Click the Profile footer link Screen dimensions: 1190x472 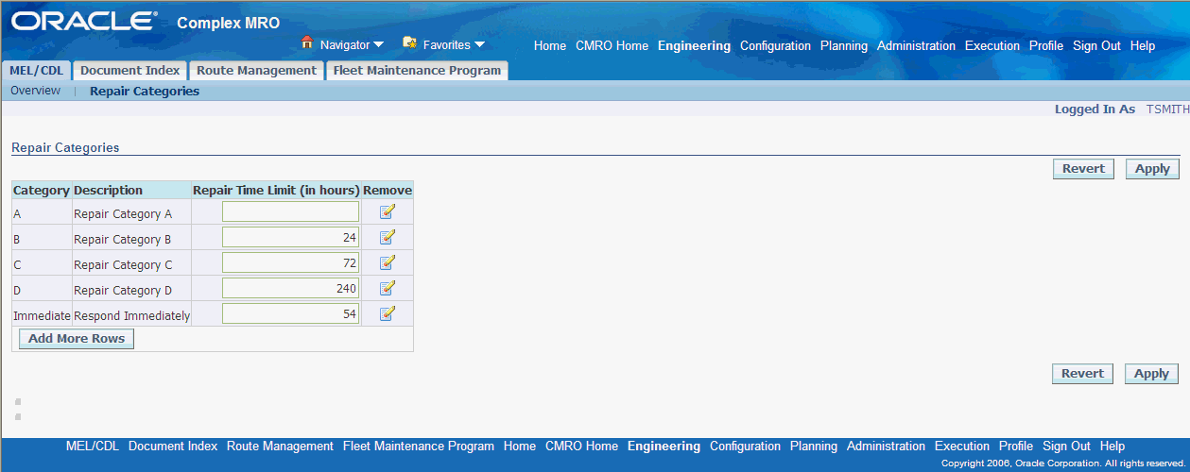tap(1016, 447)
